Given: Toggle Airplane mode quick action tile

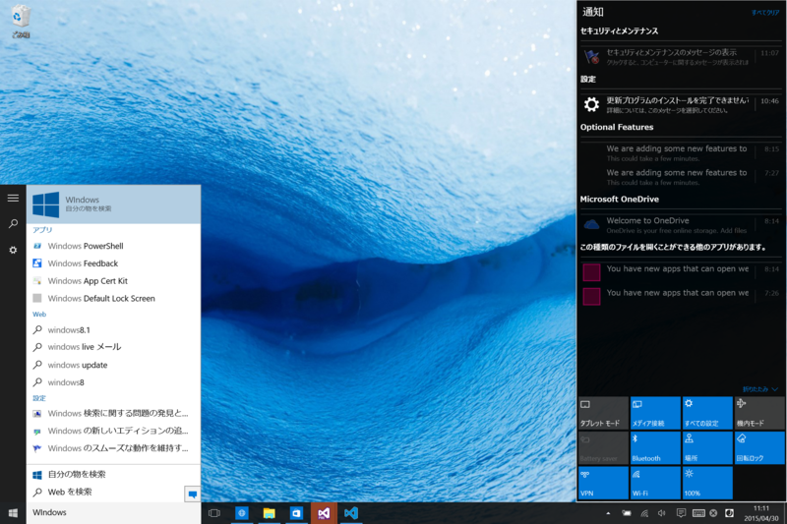Looking at the screenshot, I should 759,413.
